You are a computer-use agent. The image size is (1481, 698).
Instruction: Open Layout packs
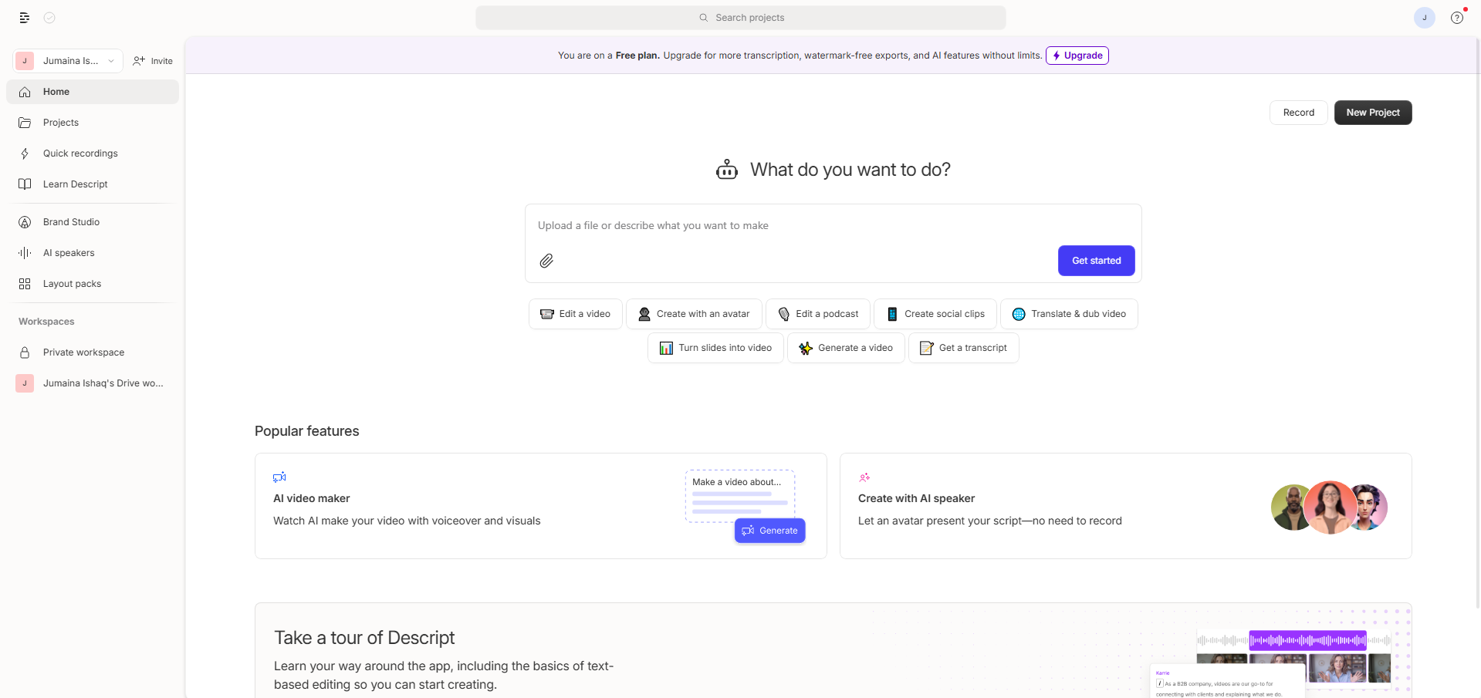pyautogui.click(x=72, y=283)
